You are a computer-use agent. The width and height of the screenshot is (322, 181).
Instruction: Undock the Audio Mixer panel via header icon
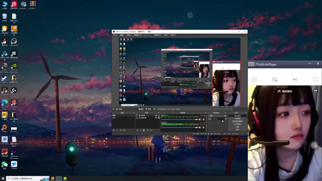coord(206,113)
